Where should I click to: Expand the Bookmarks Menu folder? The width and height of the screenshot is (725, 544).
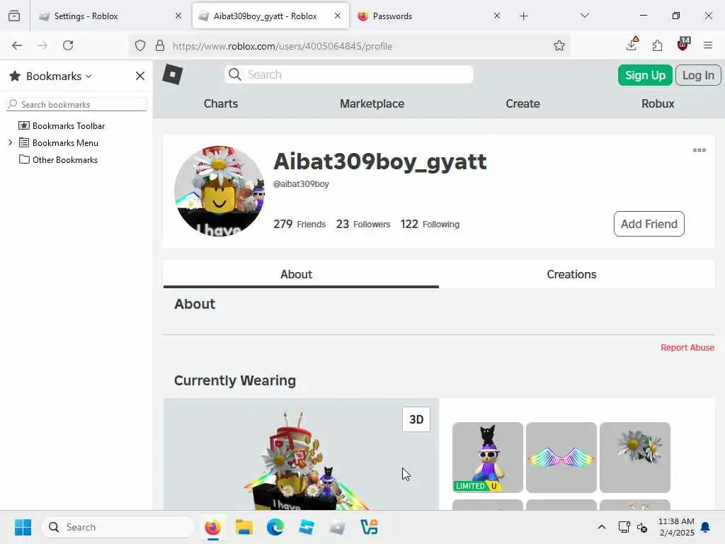tap(10, 142)
